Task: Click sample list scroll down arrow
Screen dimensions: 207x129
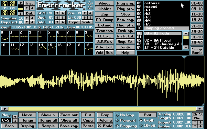Action: click(186, 47)
